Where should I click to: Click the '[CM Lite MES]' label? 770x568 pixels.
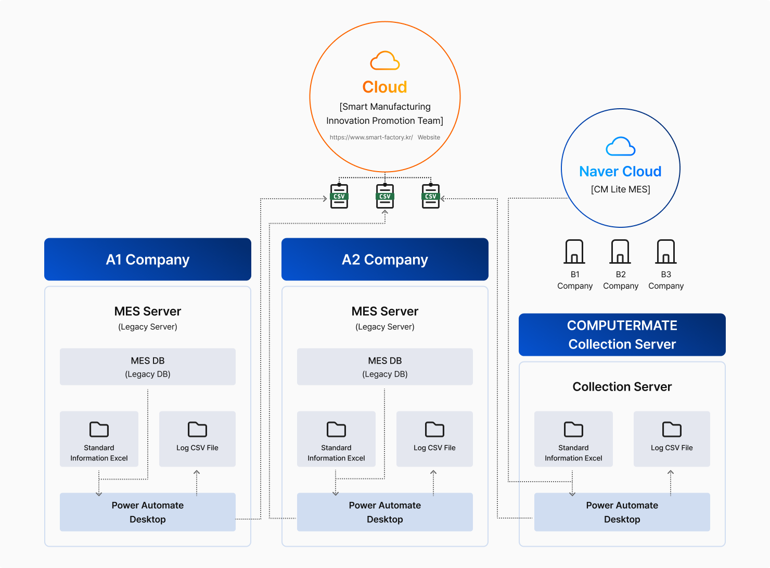621,189
